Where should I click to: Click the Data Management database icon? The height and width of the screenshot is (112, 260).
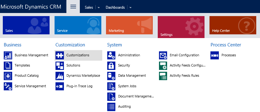point(111,76)
